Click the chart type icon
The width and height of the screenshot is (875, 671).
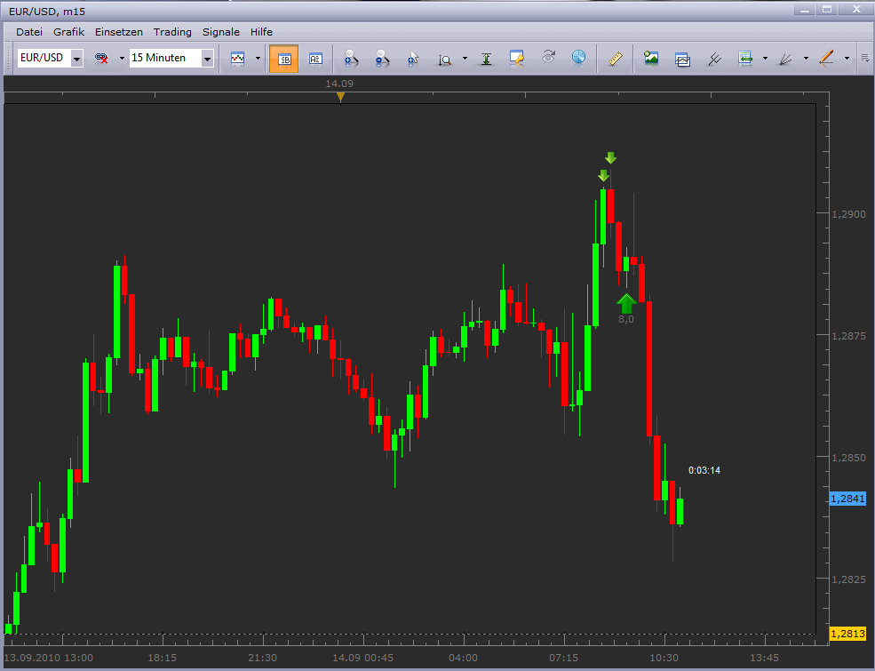[x=238, y=58]
